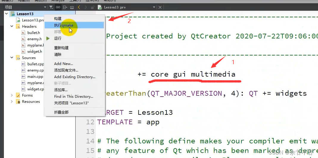The height and width of the screenshot is (158, 318).
Task: Collapse the Lesson13 project root
Action: tap(7, 14)
